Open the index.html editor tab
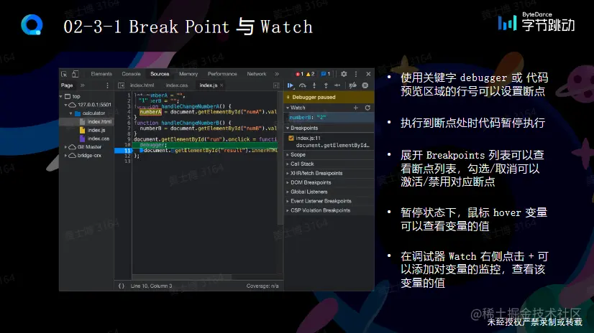The width and height of the screenshot is (594, 333). coord(142,85)
